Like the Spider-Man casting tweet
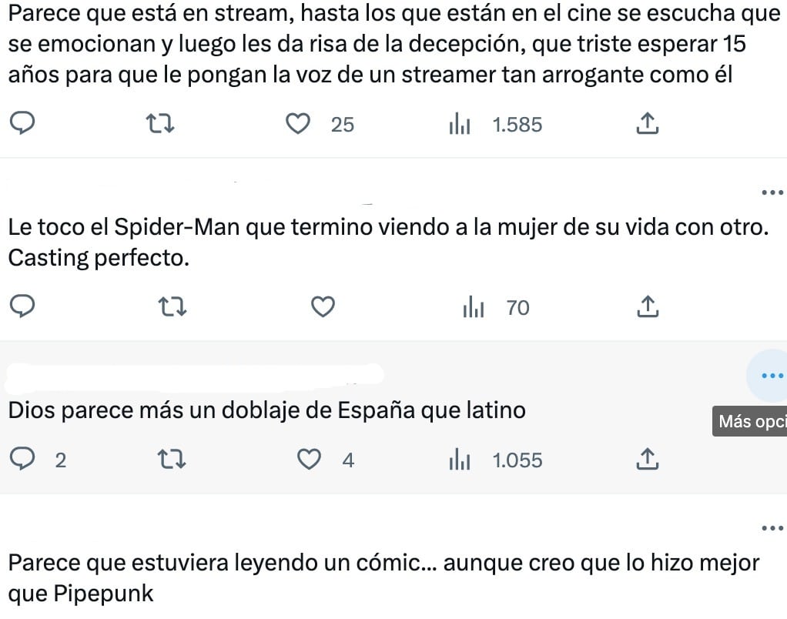 (322, 306)
